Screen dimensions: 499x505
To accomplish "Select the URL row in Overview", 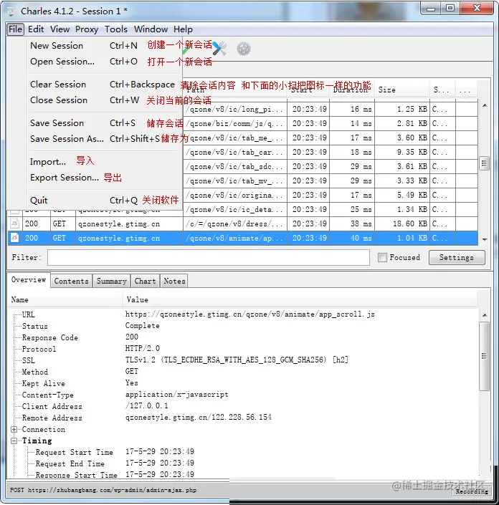I will [x=243, y=314].
